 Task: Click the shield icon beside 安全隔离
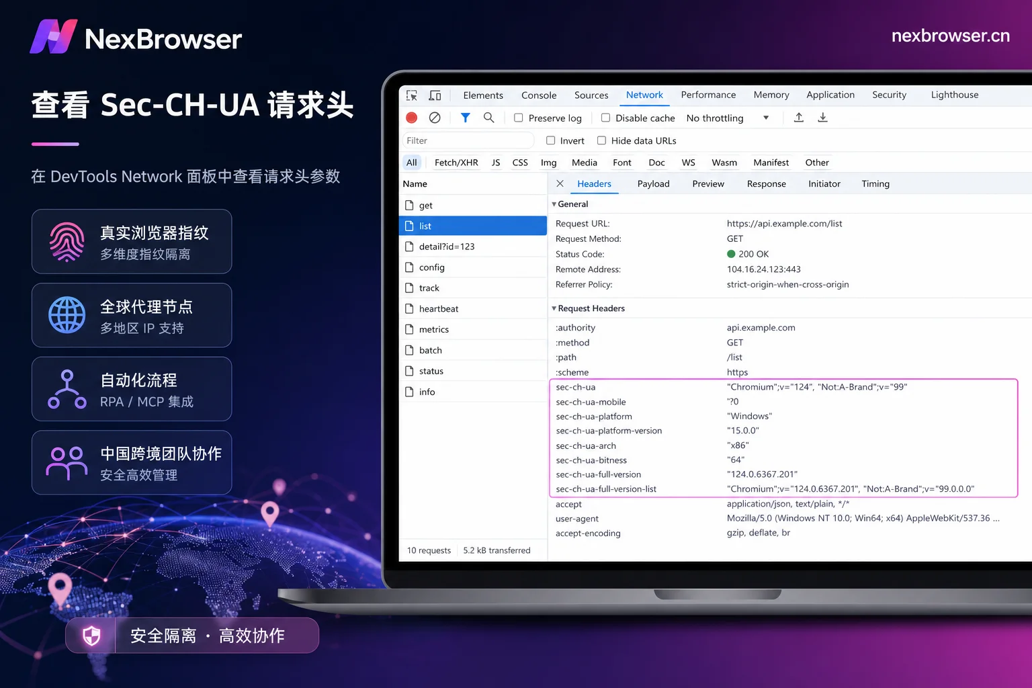pyautogui.click(x=91, y=636)
